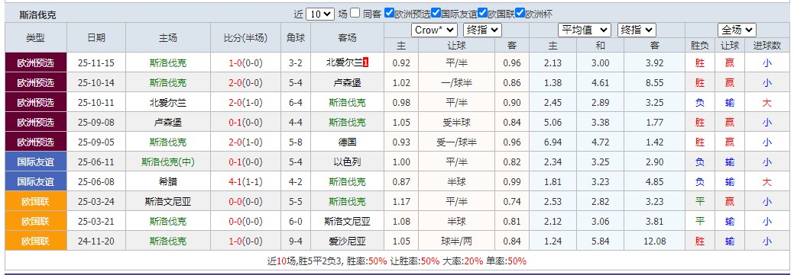Screen dimensions: 794x275
Task: Open the 1-0(0-0) score on 25-11-15
Action: coord(245,63)
